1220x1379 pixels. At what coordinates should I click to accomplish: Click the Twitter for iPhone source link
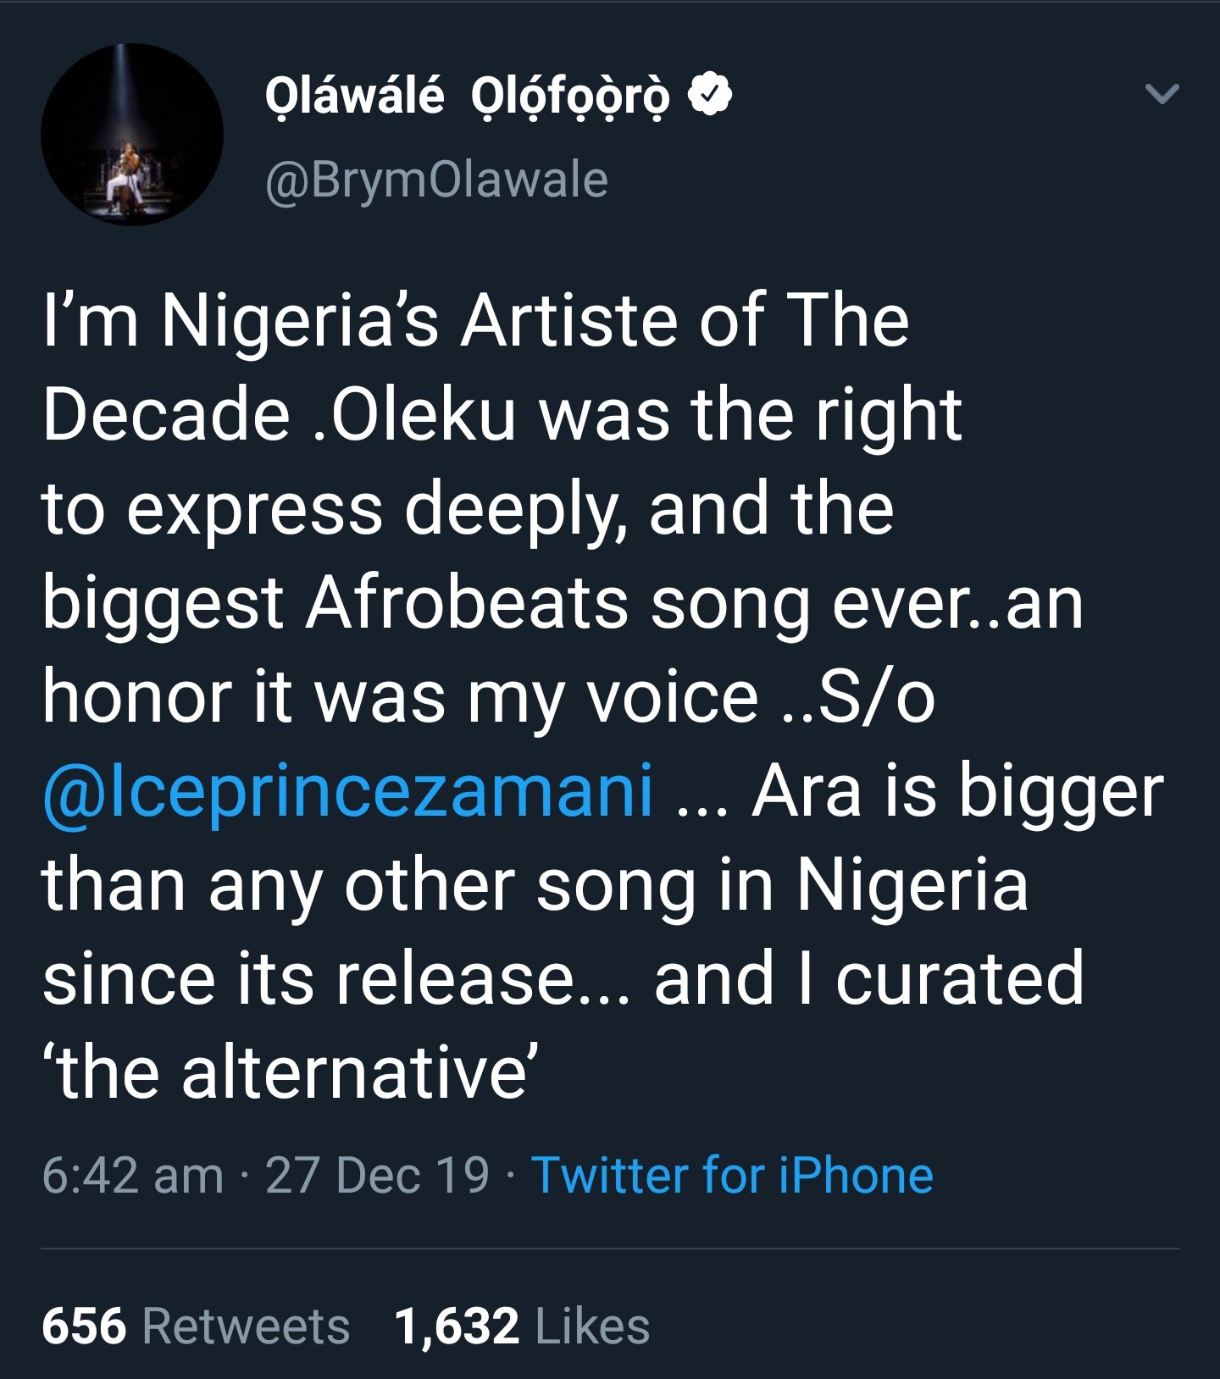pyautogui.click(x=732, y=1175)
